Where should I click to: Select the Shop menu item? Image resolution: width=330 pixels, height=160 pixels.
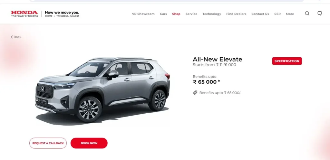176,14
